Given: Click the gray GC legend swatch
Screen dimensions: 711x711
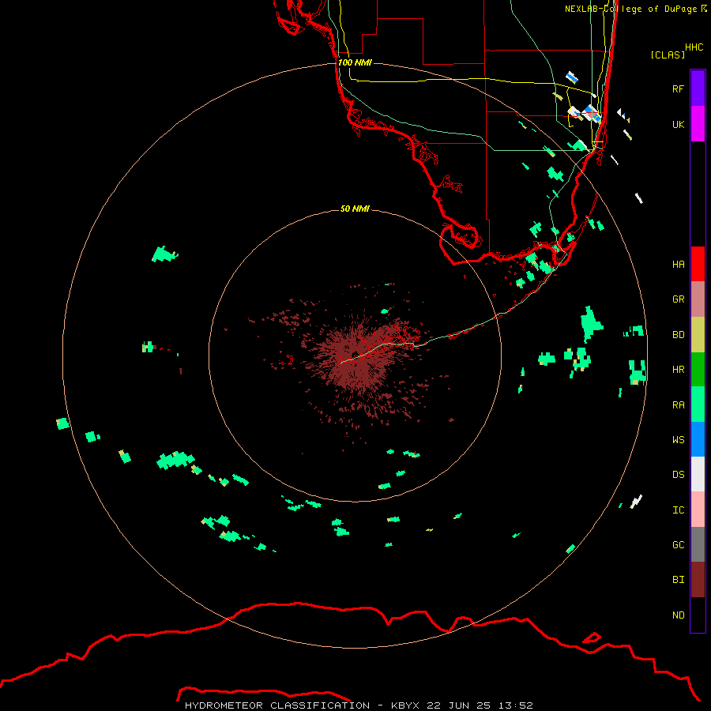Looking at the screenshot, I should click(x=698, y=544).
